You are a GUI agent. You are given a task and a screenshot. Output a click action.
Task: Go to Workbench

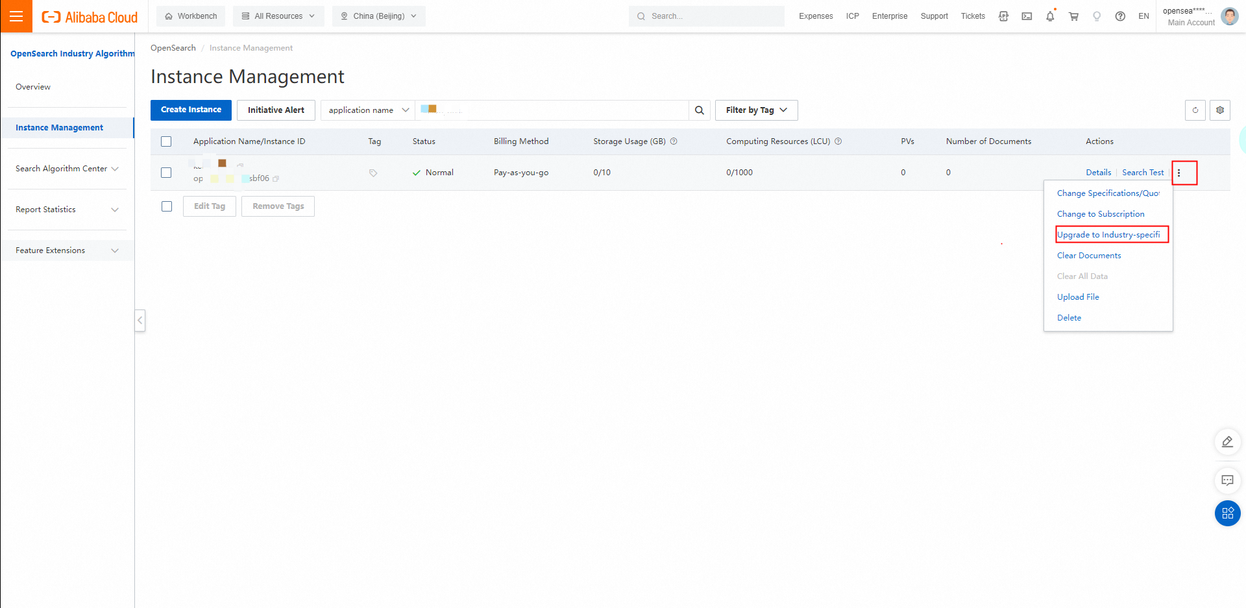191,16
